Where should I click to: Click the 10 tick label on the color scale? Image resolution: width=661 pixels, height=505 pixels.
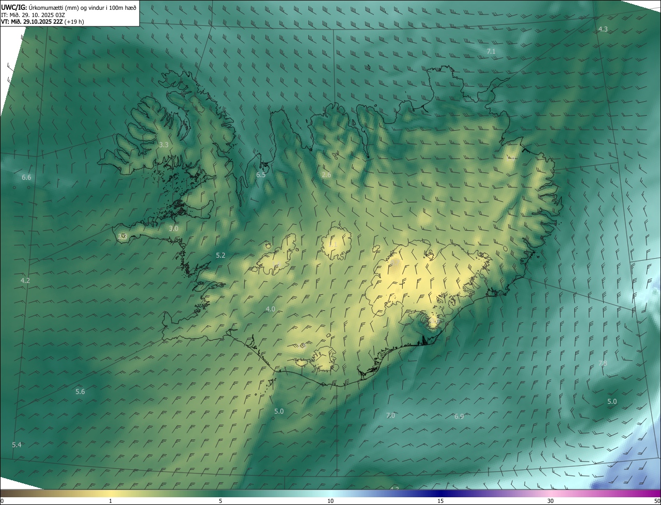330,501
